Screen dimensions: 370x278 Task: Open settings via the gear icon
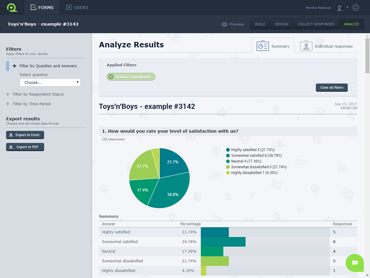tap(355, 7)
